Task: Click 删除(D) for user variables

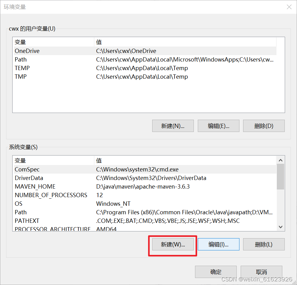Action: coord(264,126)
